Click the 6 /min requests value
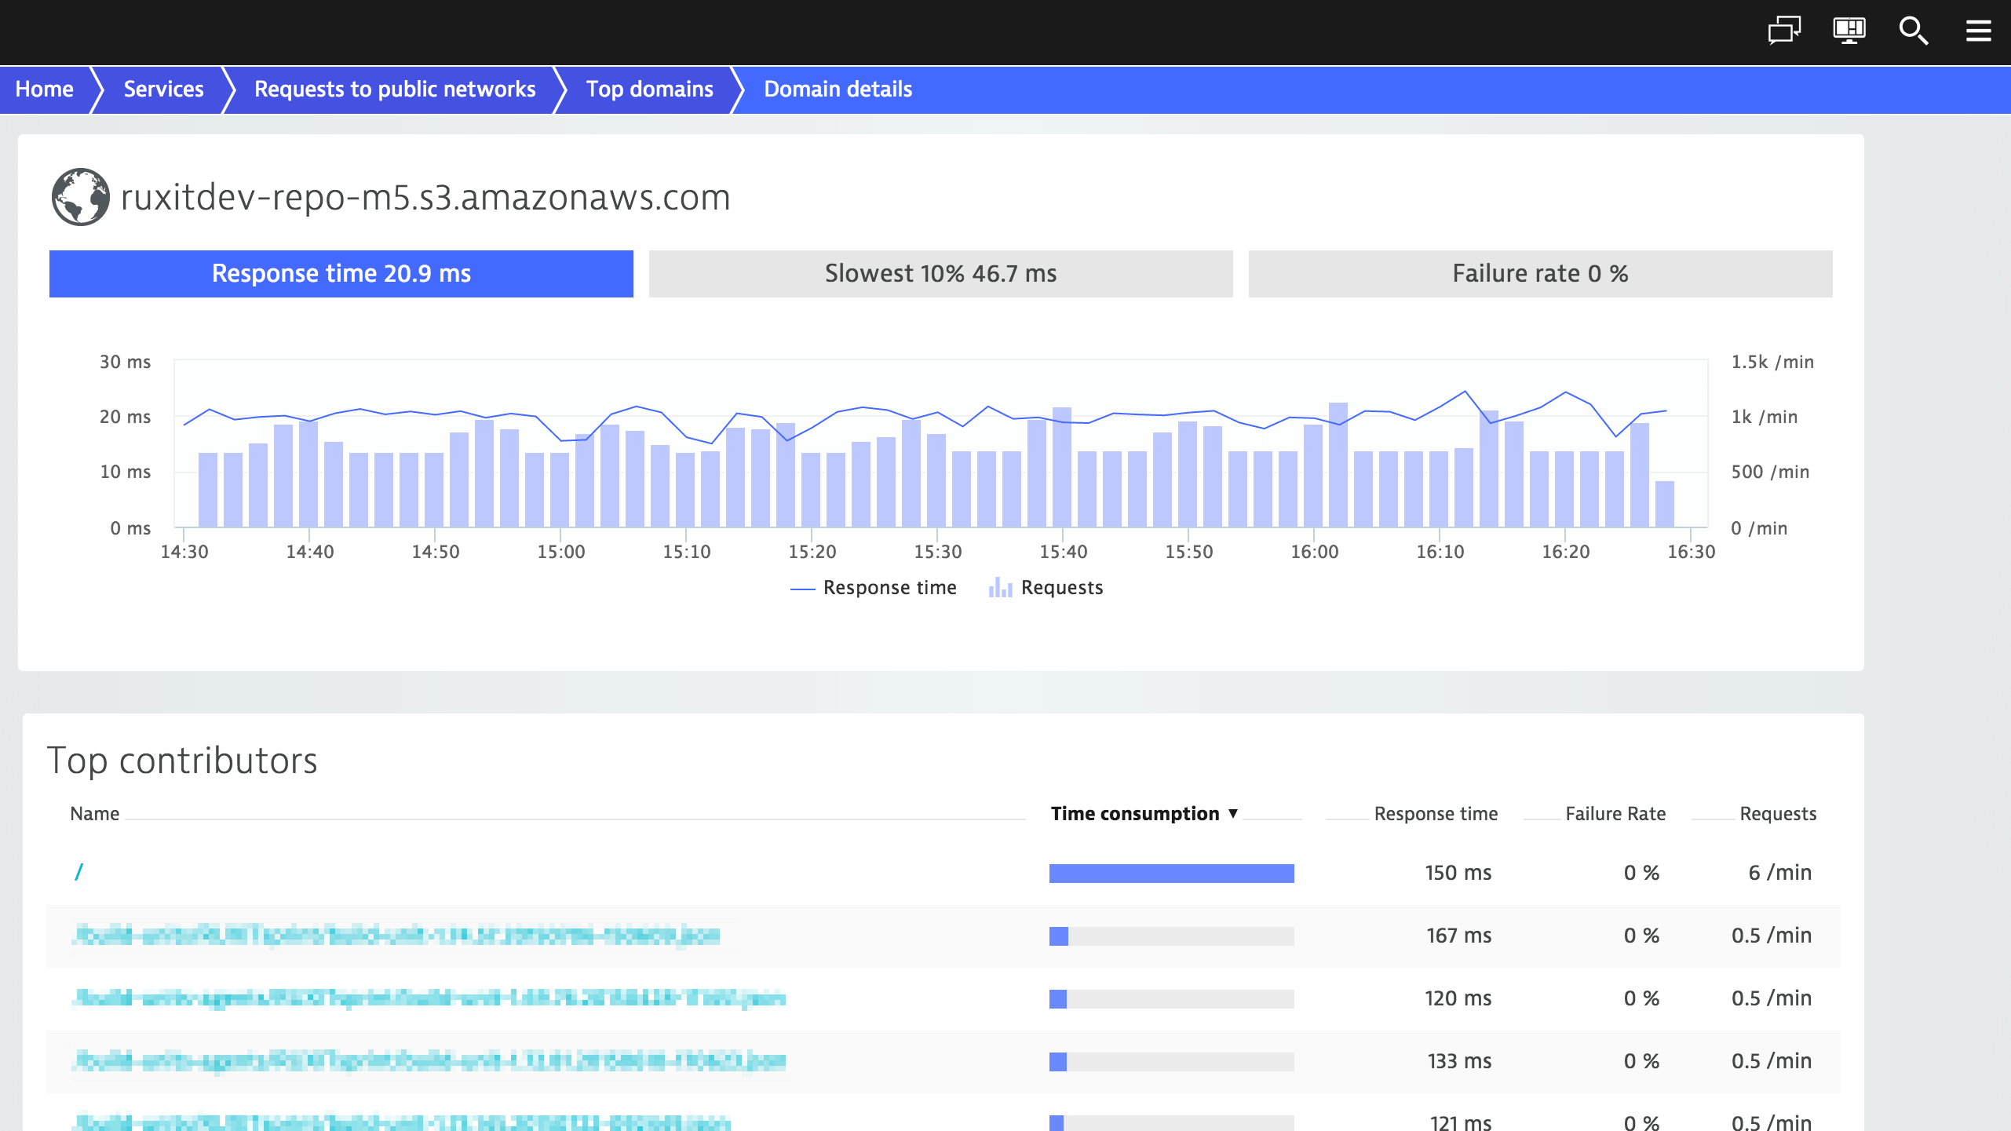2011x1131 pixels. point(1779,873)
